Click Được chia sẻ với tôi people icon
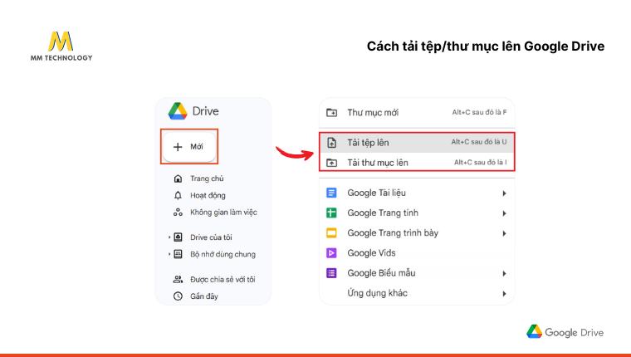 [x=178, y=279]
